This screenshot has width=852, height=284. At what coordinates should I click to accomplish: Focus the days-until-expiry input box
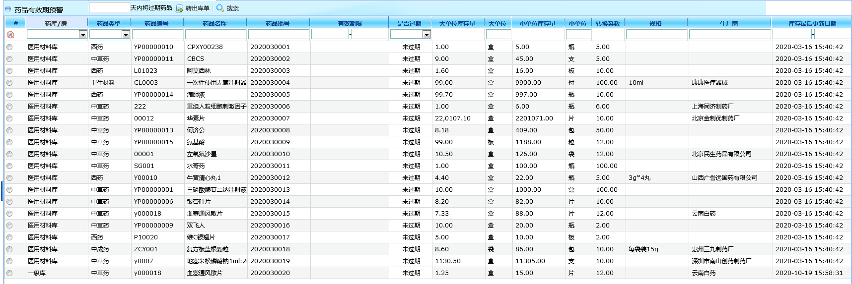pyautogui.click(x=109, y=8)
